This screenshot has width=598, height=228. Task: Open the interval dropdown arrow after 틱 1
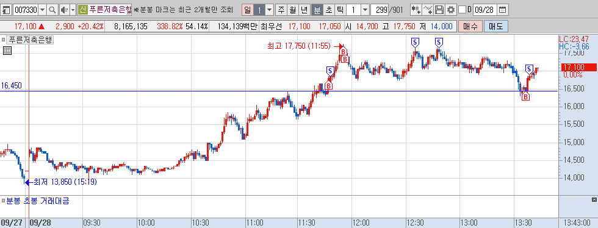[x=365, y=10]
